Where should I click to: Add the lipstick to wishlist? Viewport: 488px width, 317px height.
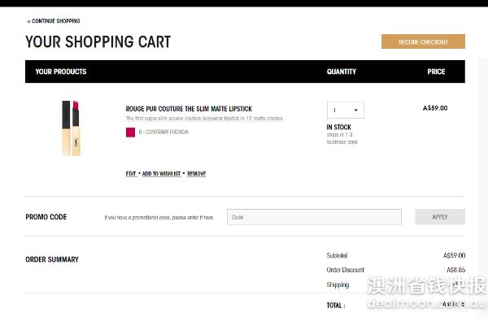pos(161,174)
